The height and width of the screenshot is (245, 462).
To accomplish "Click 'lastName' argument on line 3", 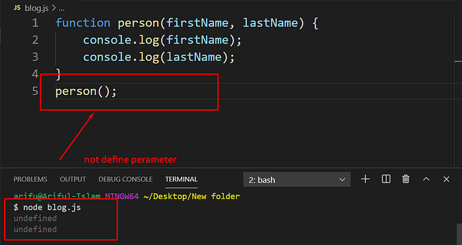I will 194,57.
